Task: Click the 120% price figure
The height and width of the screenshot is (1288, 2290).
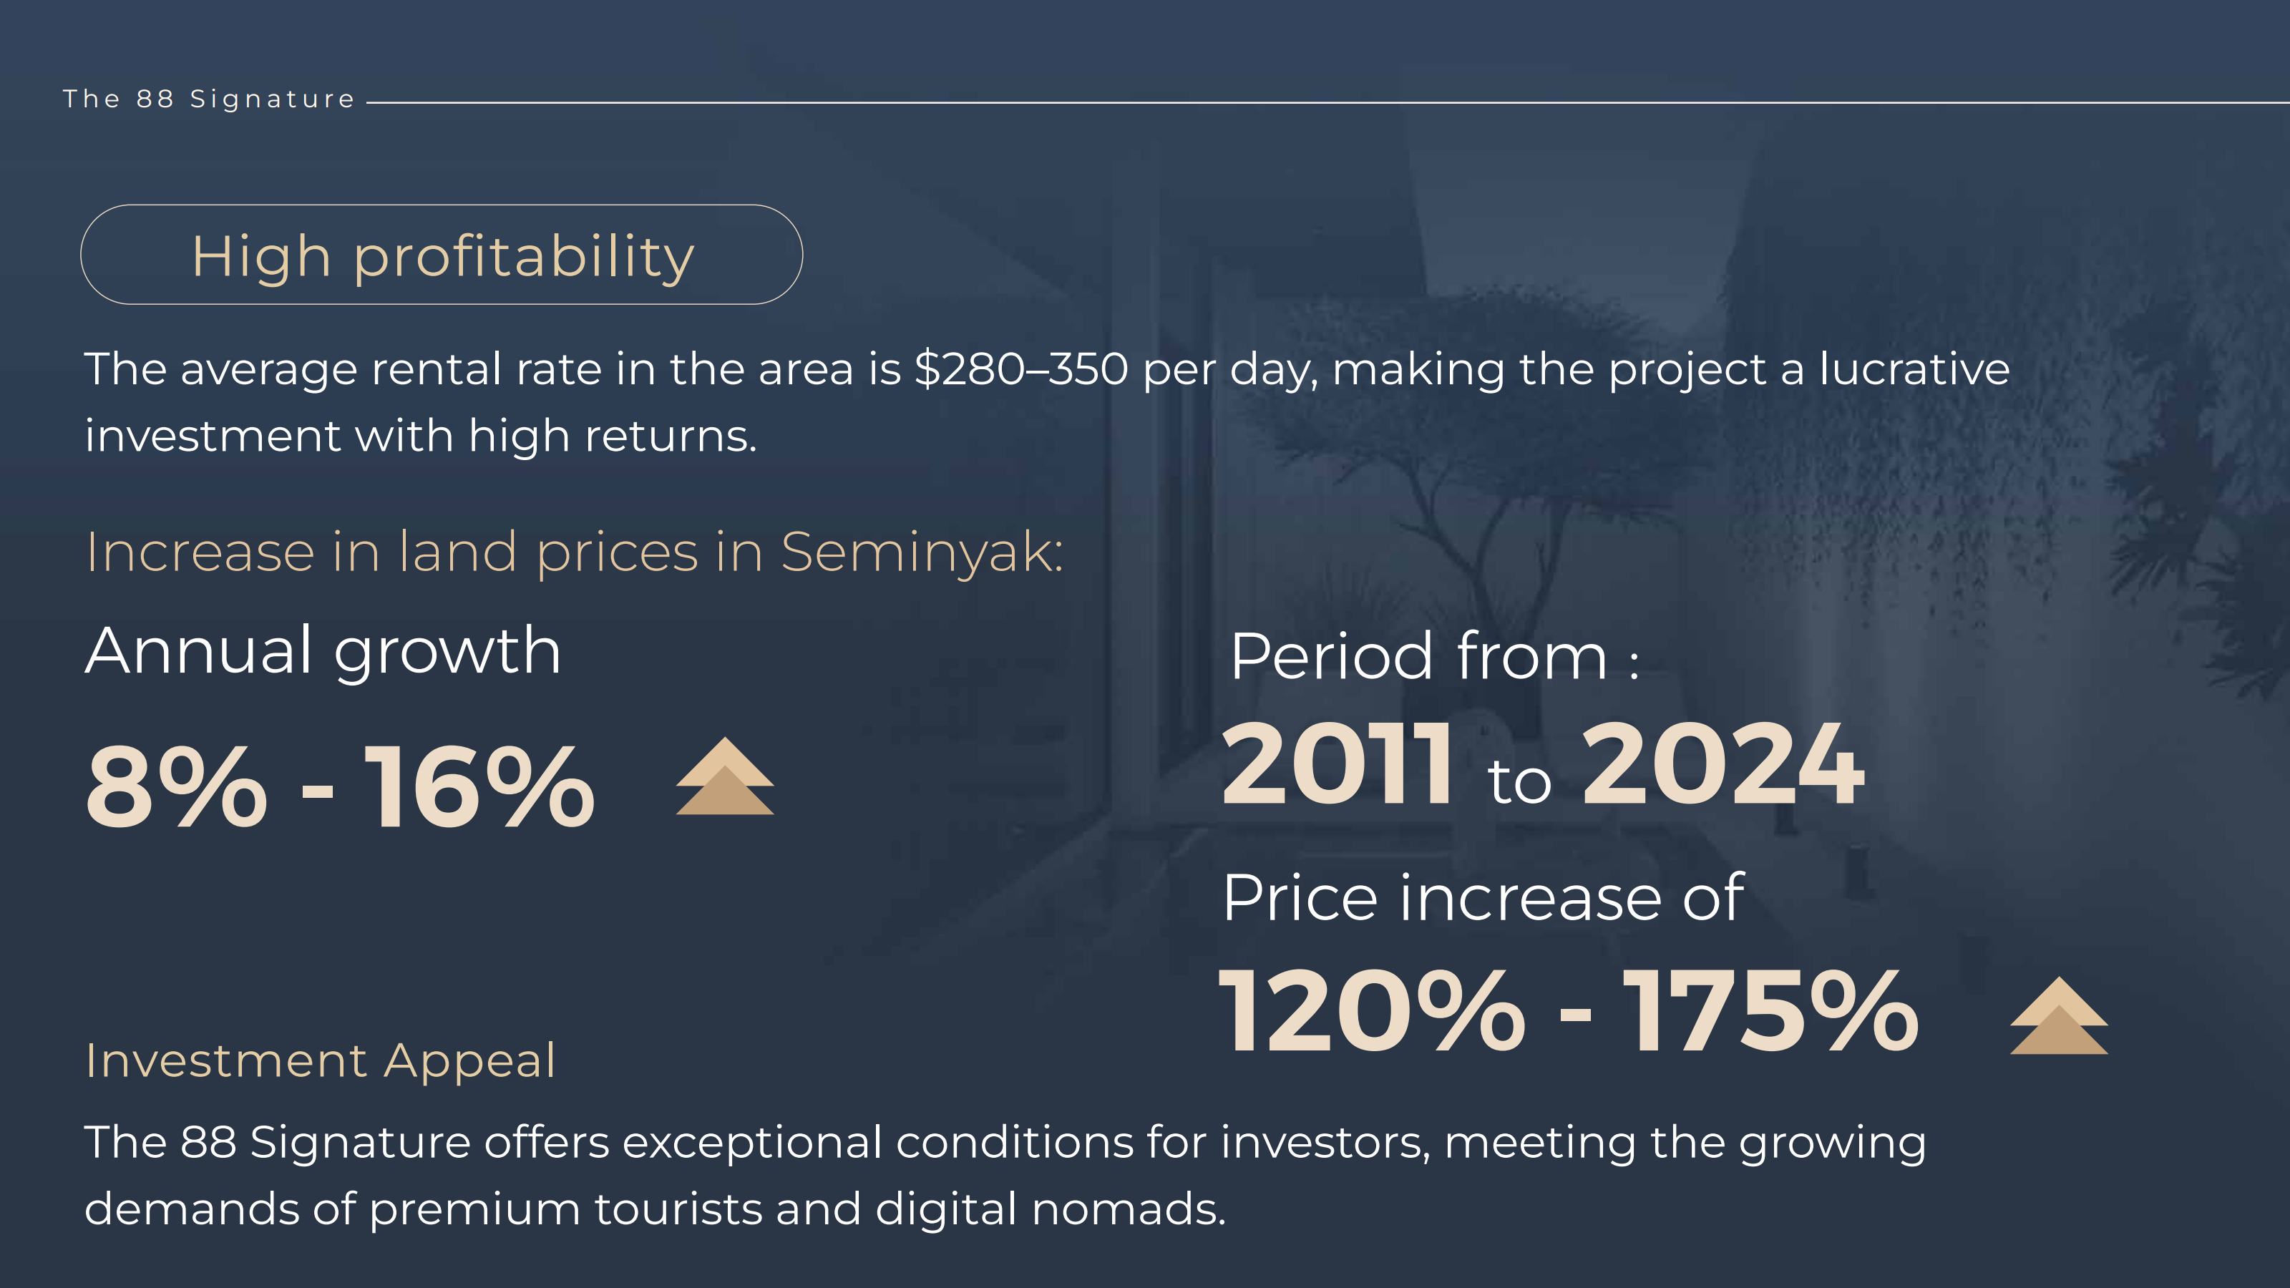Action: pos(1370,1012)
